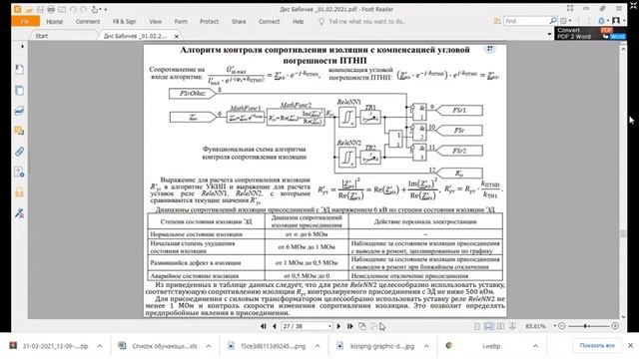Click the vertical scrollbar thumb

coord(623,234)
